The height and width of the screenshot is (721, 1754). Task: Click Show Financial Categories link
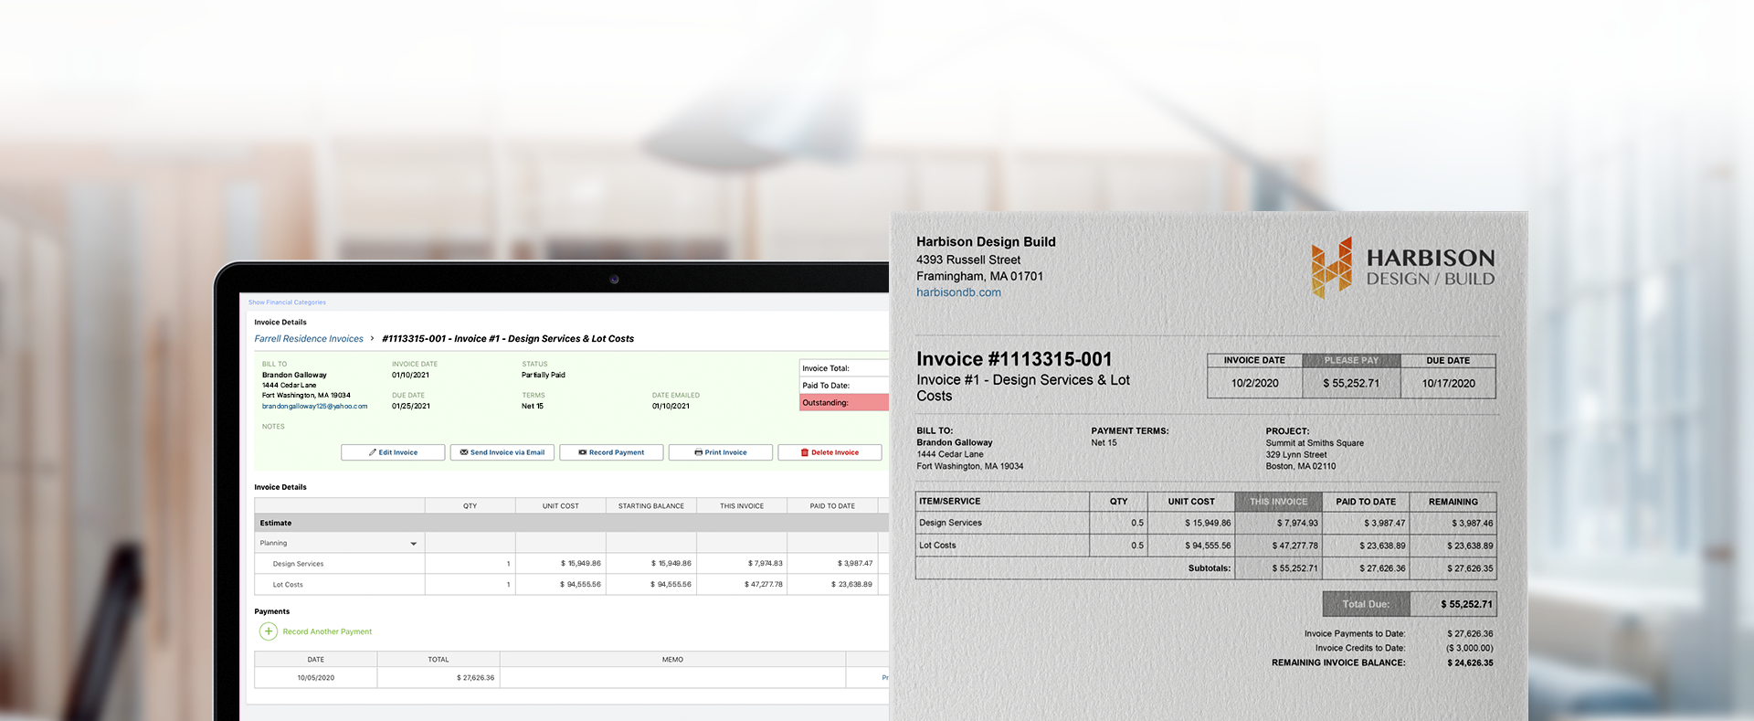pyautogui.click(x=287, y=302)
